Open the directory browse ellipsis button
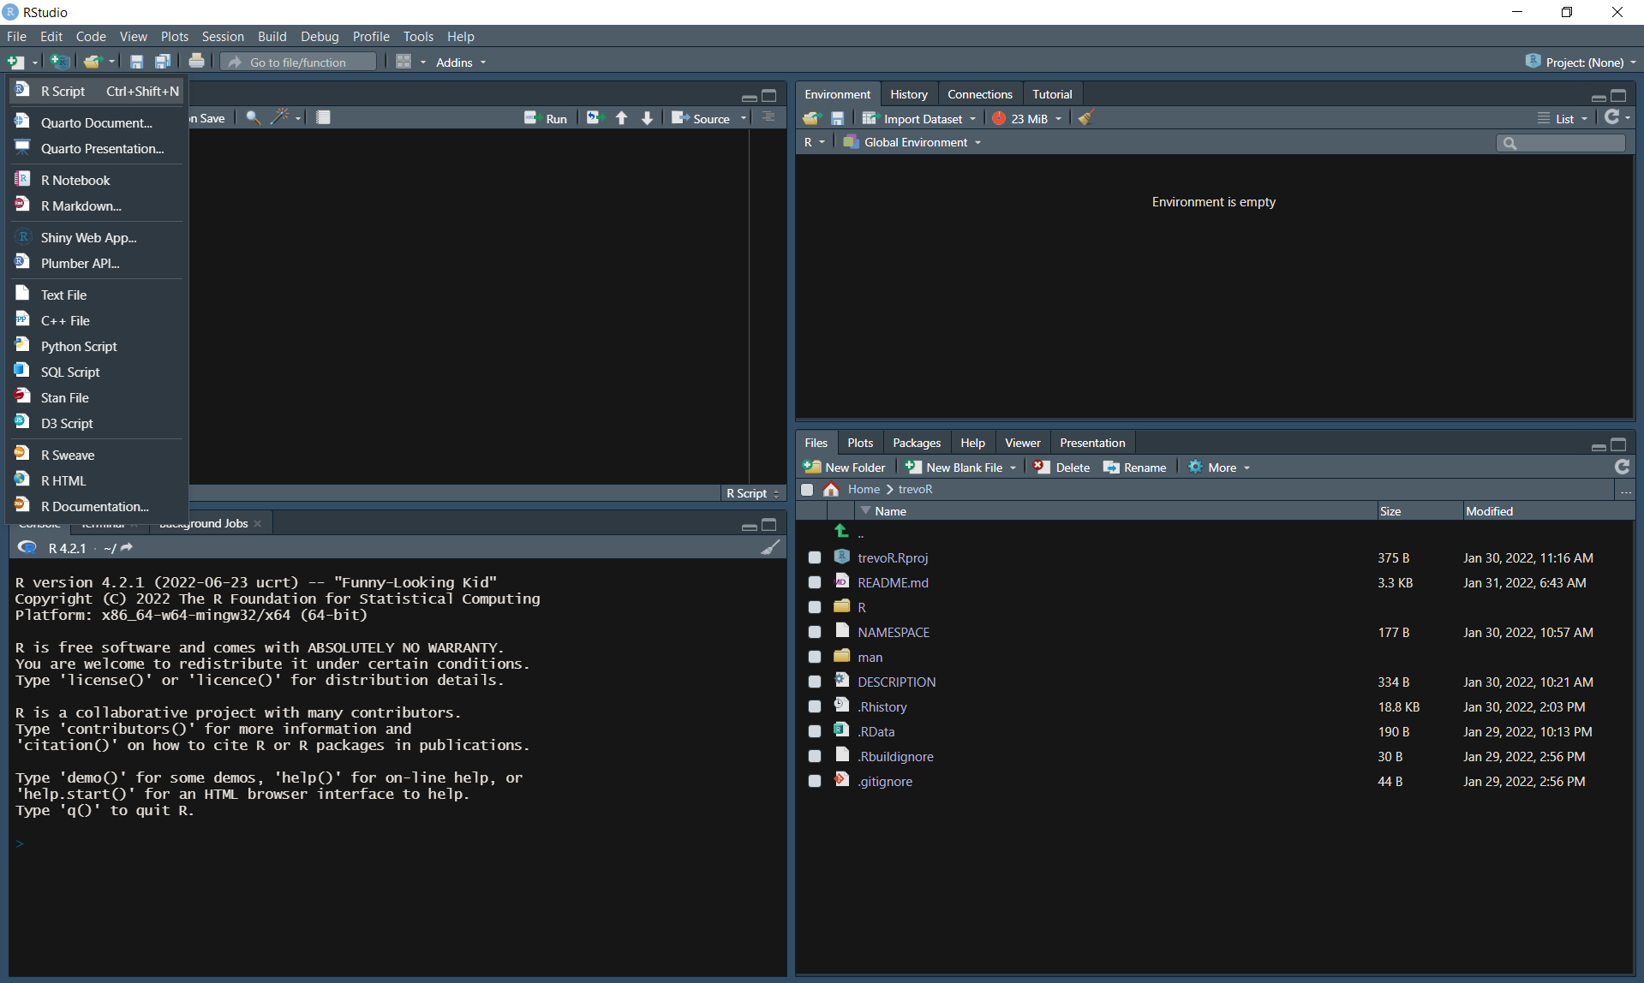 click(1626, 490)
